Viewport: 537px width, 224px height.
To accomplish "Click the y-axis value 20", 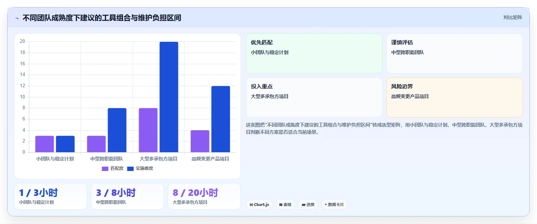I will [22, 41].
